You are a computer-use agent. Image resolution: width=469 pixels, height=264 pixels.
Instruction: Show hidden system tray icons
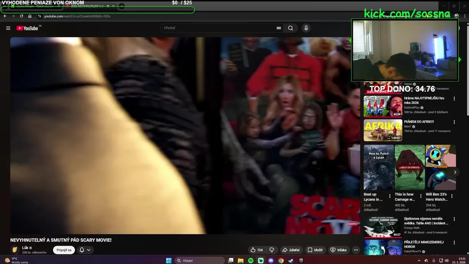(x=419, y=261)
